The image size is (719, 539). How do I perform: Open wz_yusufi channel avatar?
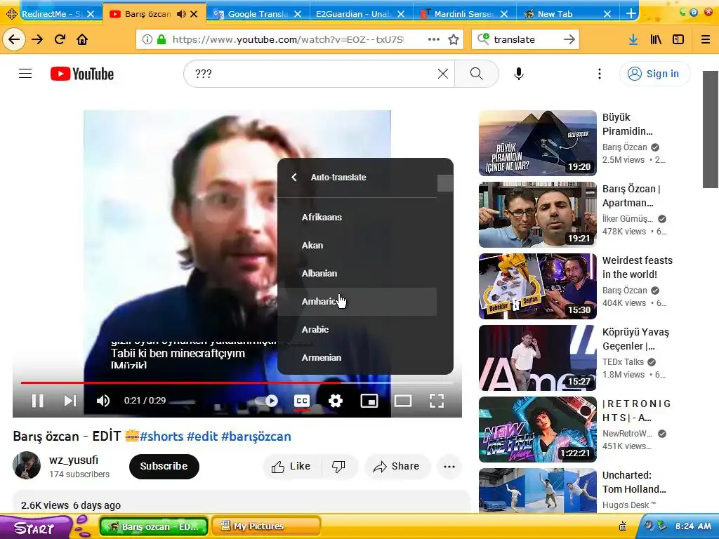pyautogui.click(x=27, y=466)
